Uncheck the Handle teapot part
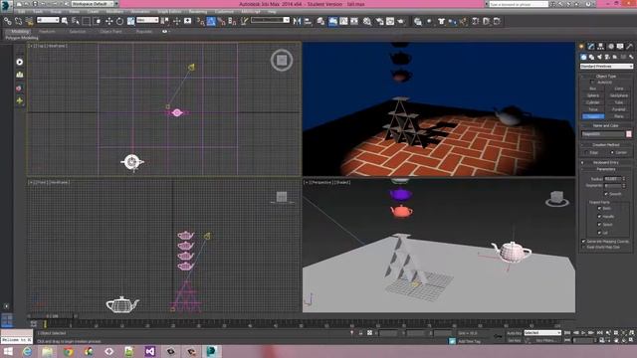The height and width of the screenshot is (358, 637). pos(599,217)
